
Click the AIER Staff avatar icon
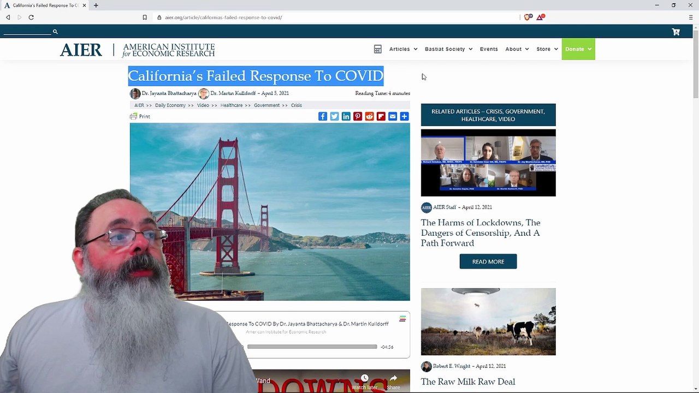426,207
